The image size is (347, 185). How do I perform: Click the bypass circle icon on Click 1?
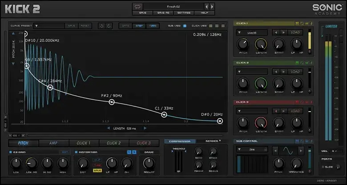[302, 24]
